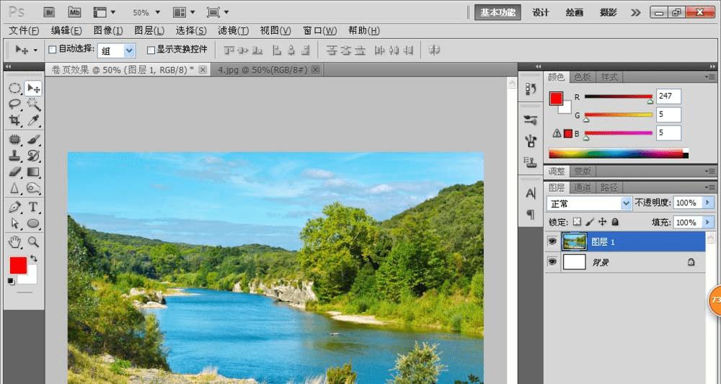
Task: Open the 滤镜(T) menu
Action: coord(234,31)
